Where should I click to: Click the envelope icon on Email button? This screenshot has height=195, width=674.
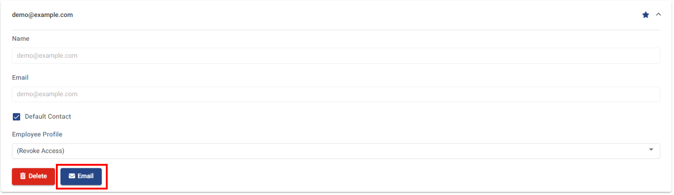tap(72, 176)
